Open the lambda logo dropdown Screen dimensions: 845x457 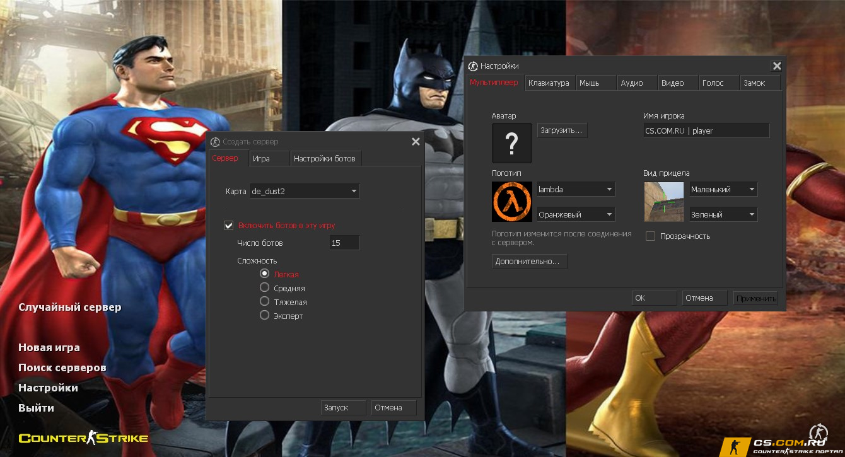[576, 189]
